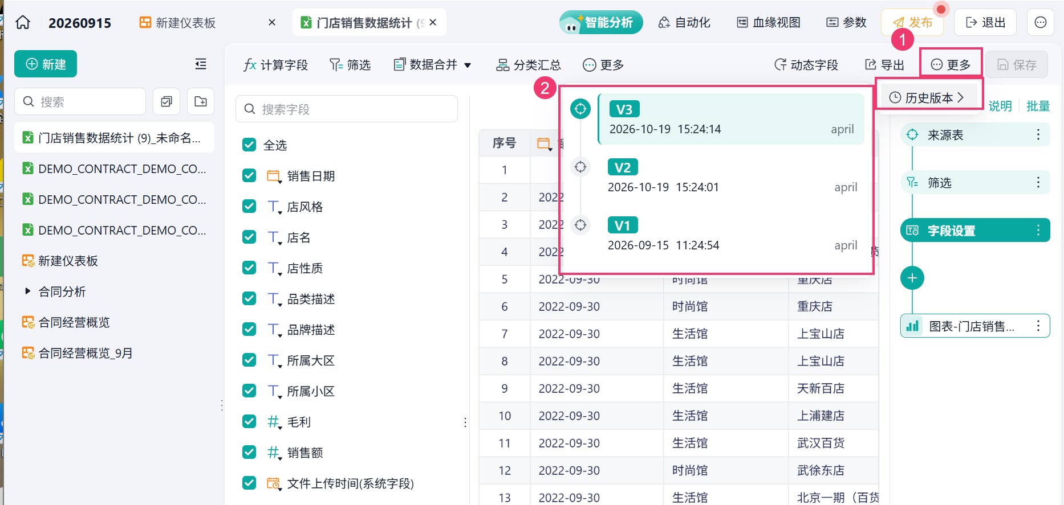Click the restore icon for version V1
The height and width of the screenshot is (505, 1064).
coord(580,225)
